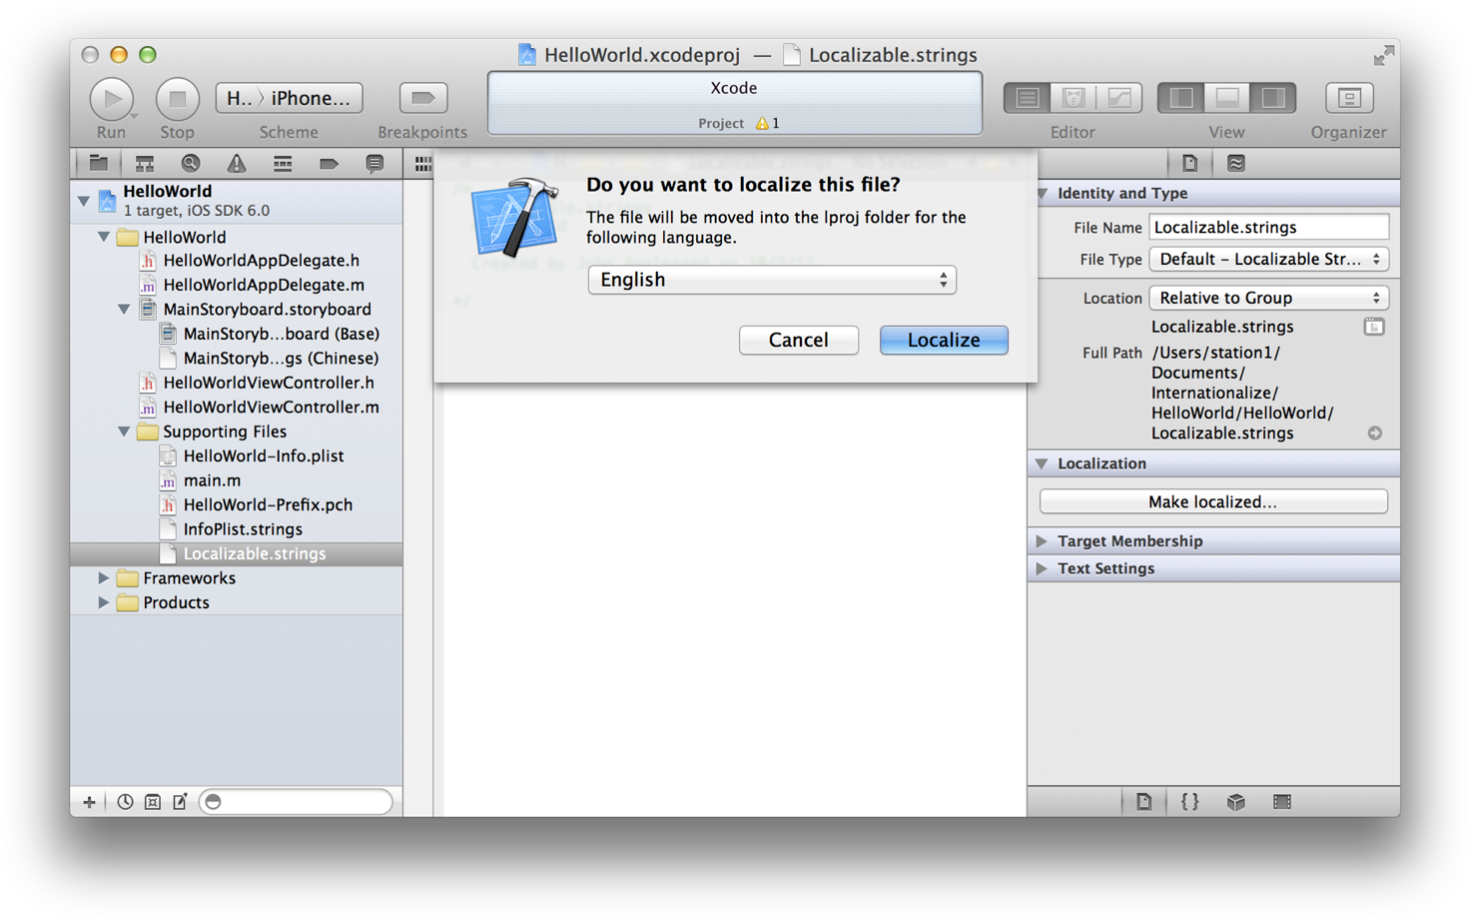Switch to the Quick Help inspector
The width and height of the screenshot is (1470, 919).
tap(1235, 163)
